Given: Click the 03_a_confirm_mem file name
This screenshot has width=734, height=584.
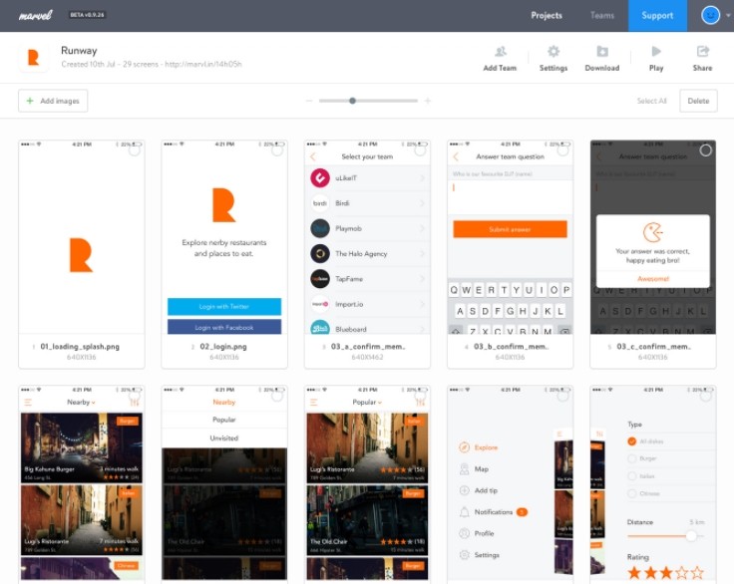Looking at the screenshot, I should click(368, 347).
